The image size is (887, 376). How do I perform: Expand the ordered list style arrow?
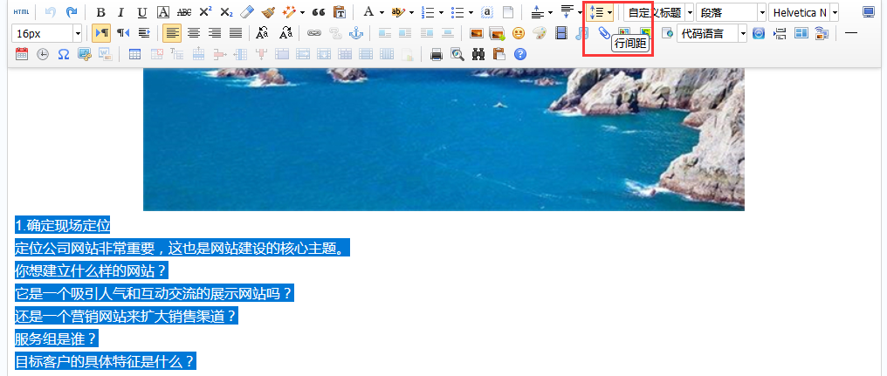441,12
